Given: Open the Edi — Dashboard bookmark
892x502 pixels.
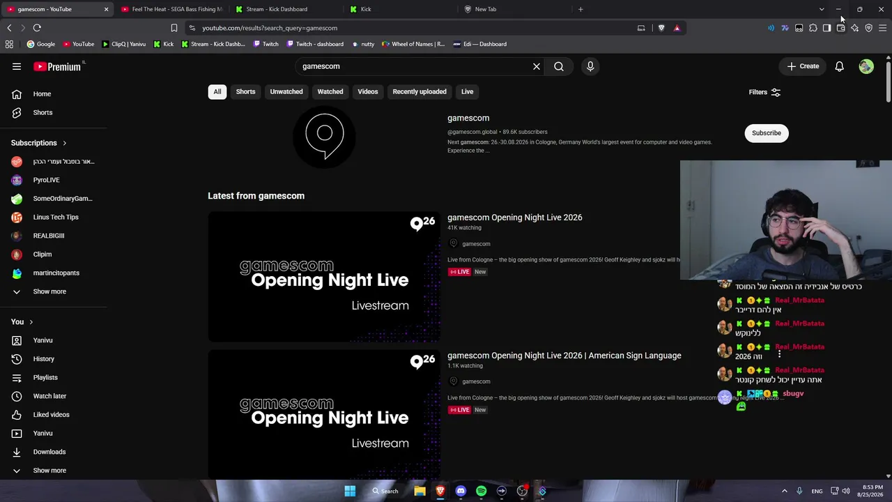Looking at the screenshot, I should click(x=480, y=44).
